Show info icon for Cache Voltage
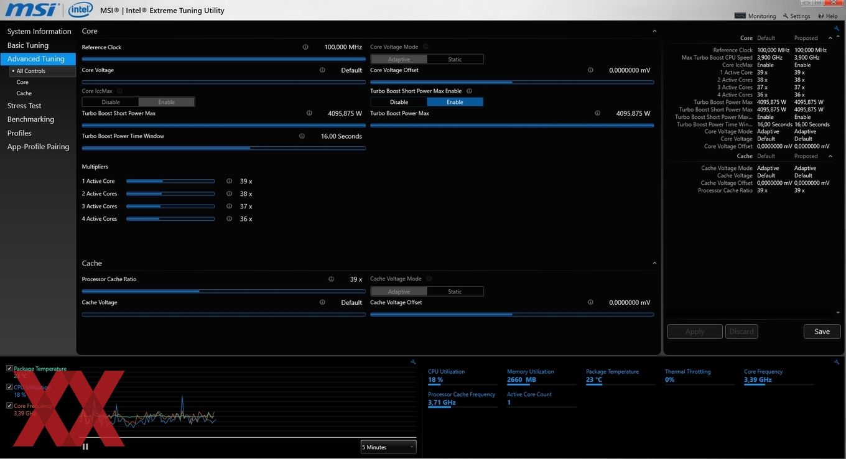Screen dimensions: 846x459 point(322,302)
